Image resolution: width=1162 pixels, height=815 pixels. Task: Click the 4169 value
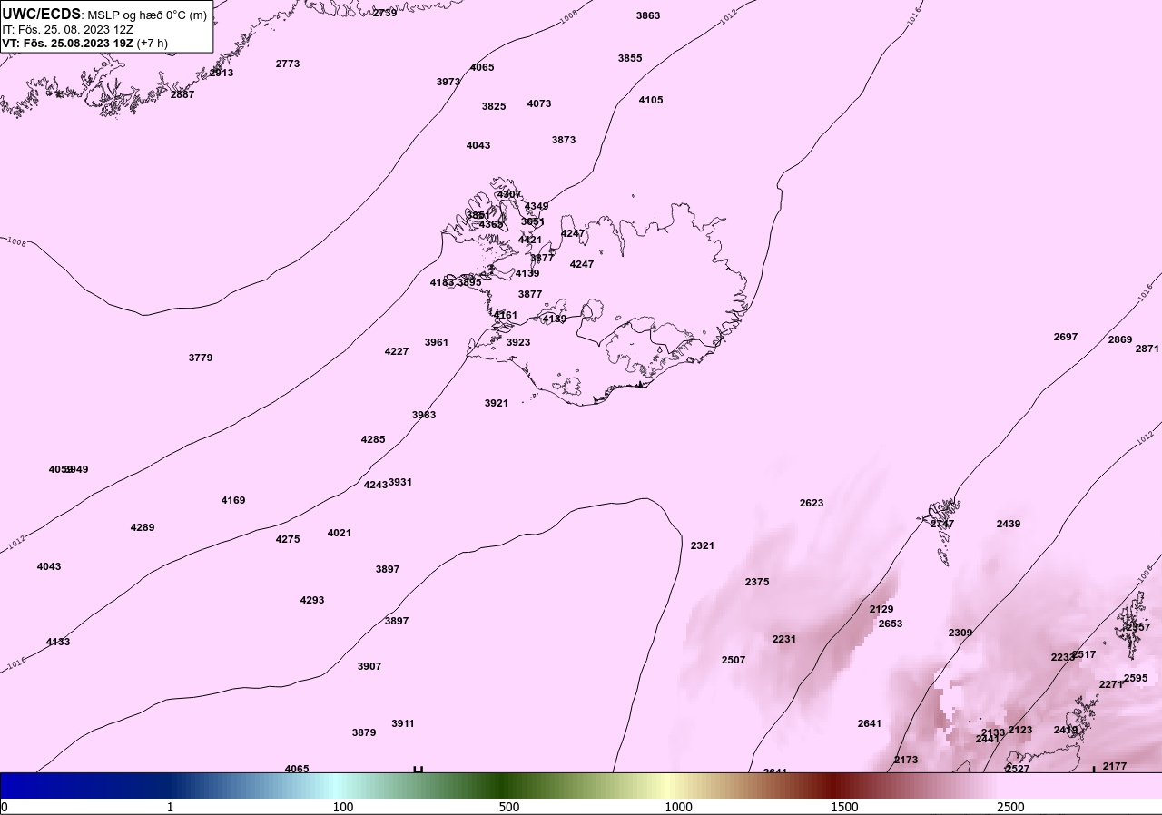pyautogui.click(x=233, y=500)
